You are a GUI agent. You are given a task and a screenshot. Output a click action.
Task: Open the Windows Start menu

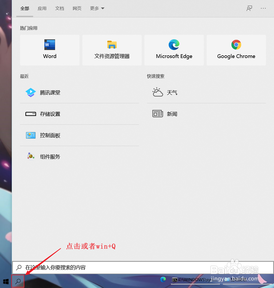click(6, 281)
